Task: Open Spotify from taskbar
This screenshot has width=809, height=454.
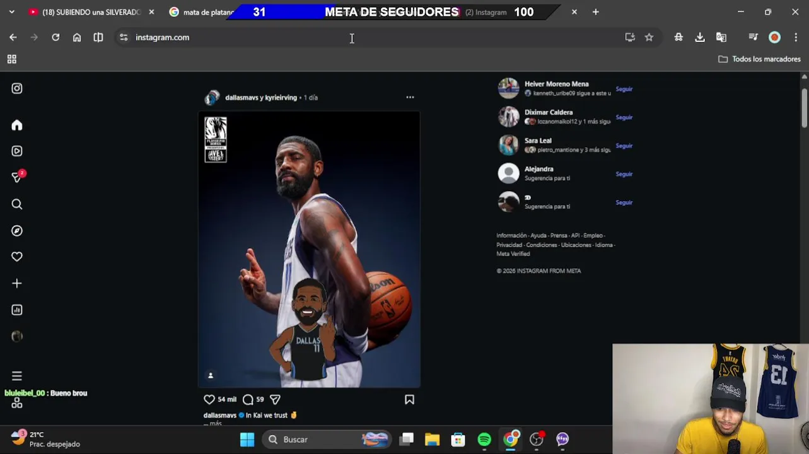Action: [x=484, y=439]
